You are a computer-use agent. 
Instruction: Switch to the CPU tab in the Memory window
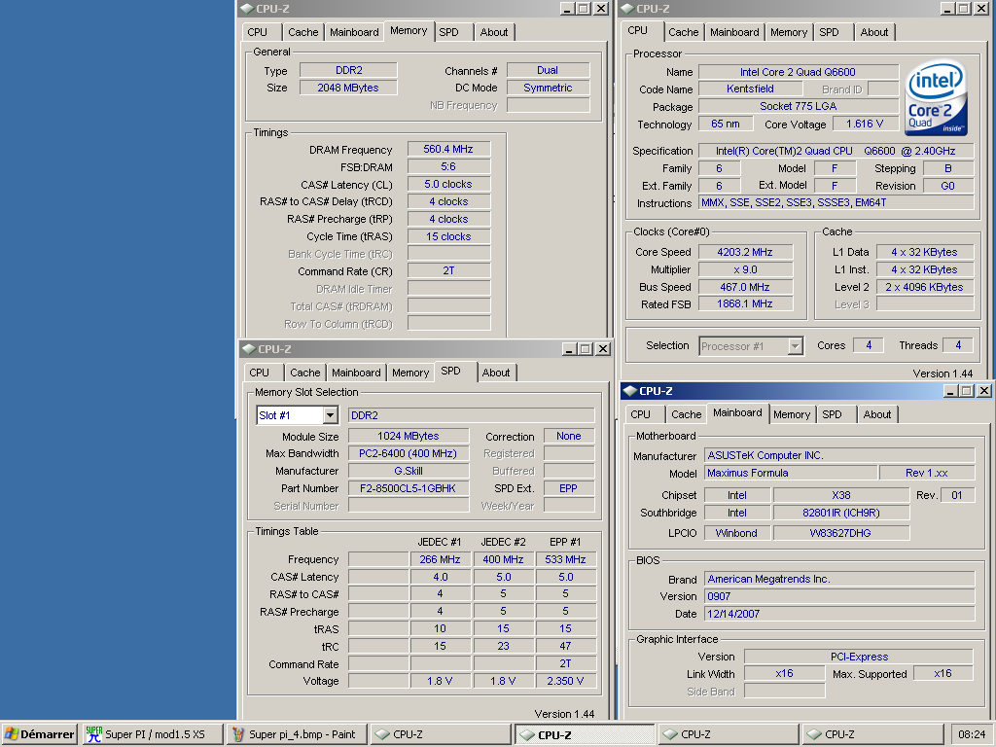[257, 32]
